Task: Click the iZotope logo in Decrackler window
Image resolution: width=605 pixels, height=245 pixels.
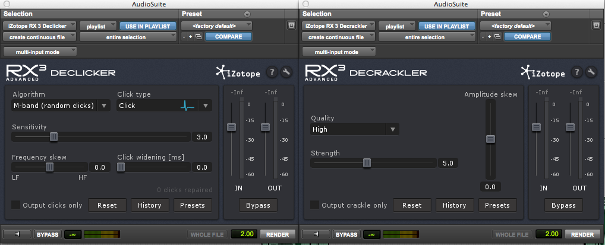Action: (x=543, y=72)
